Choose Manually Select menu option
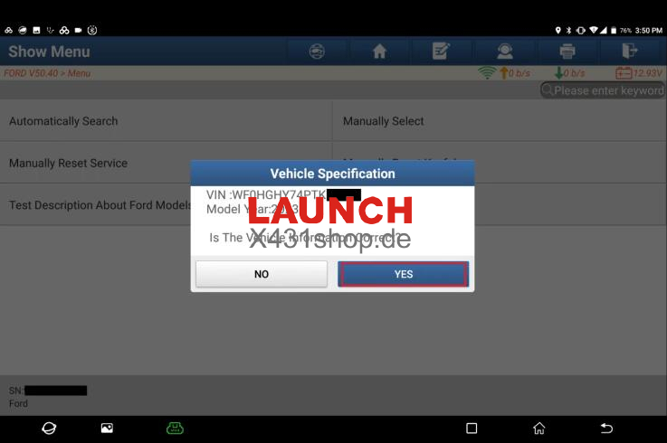The width and height of the screenshot is (667, 443). coord(384,121)
